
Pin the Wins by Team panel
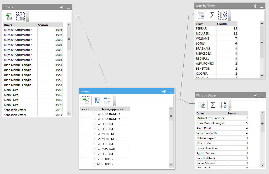(x=255, y=6)
